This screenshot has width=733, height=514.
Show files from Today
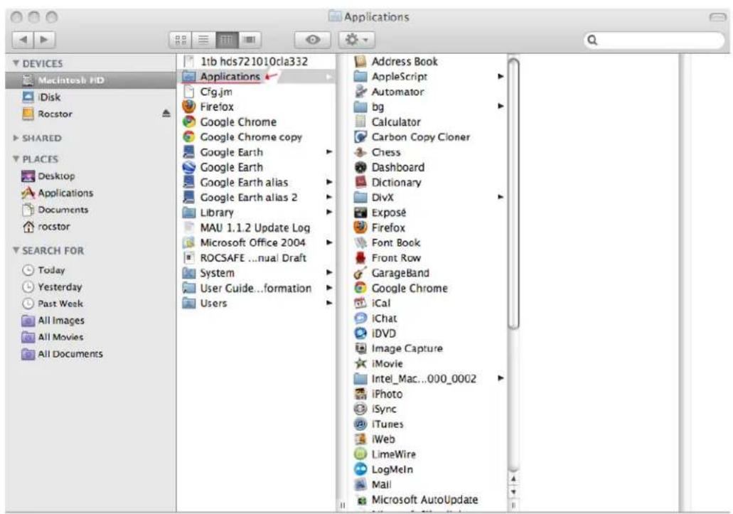[43, 270]
